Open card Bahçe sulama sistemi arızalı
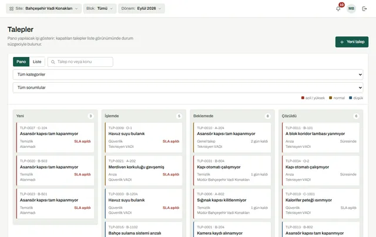This screenshot has width=376, height=237. point(143,229)
